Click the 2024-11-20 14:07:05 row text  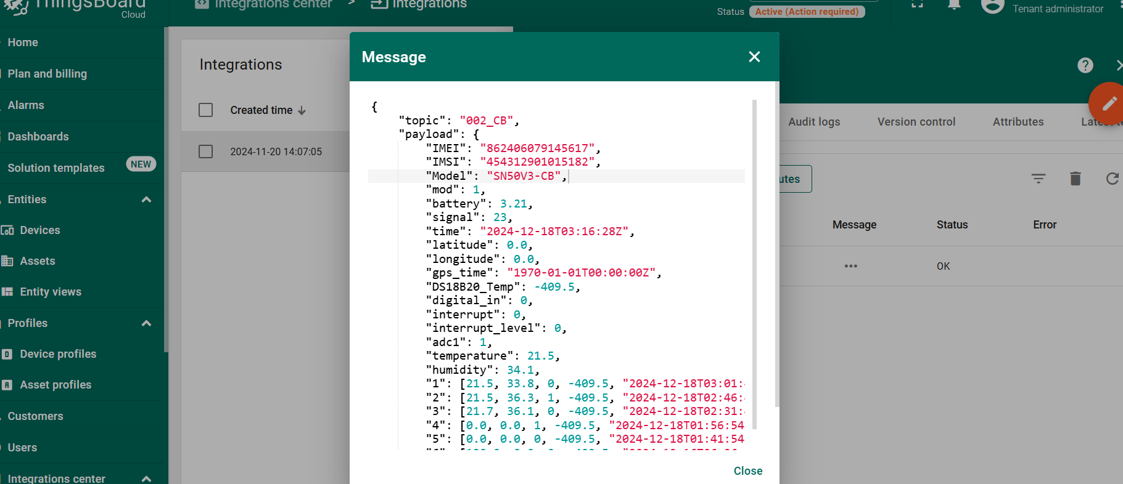coord(276,151)
